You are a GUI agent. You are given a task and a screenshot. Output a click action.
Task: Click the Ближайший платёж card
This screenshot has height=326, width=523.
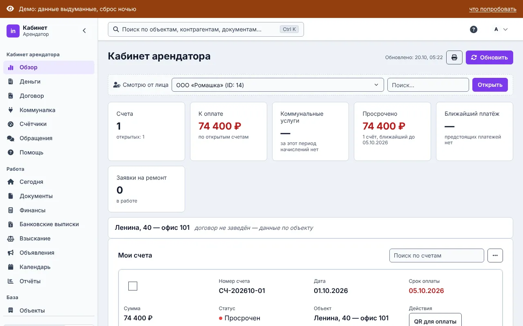coord(475,131)
